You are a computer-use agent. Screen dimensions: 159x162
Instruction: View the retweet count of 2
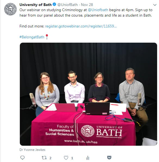pos(50,158)
